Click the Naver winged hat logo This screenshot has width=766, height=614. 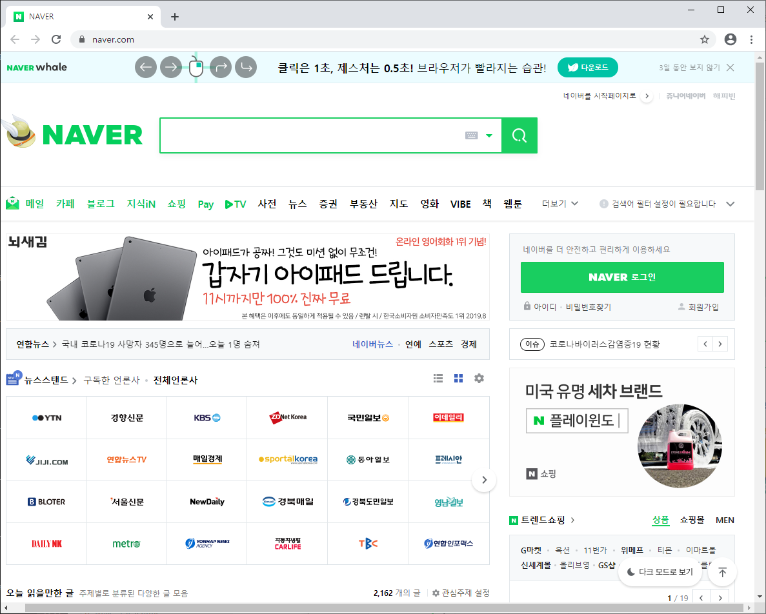19,132
